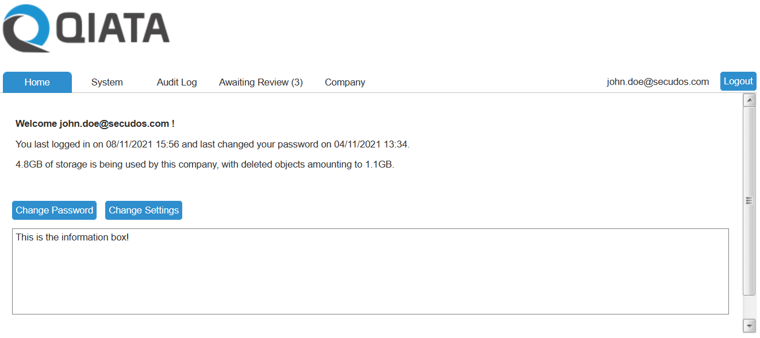Screen dimensions: 760x338
Task: Click the scrollbar down arrow
Action: [749, 326]
